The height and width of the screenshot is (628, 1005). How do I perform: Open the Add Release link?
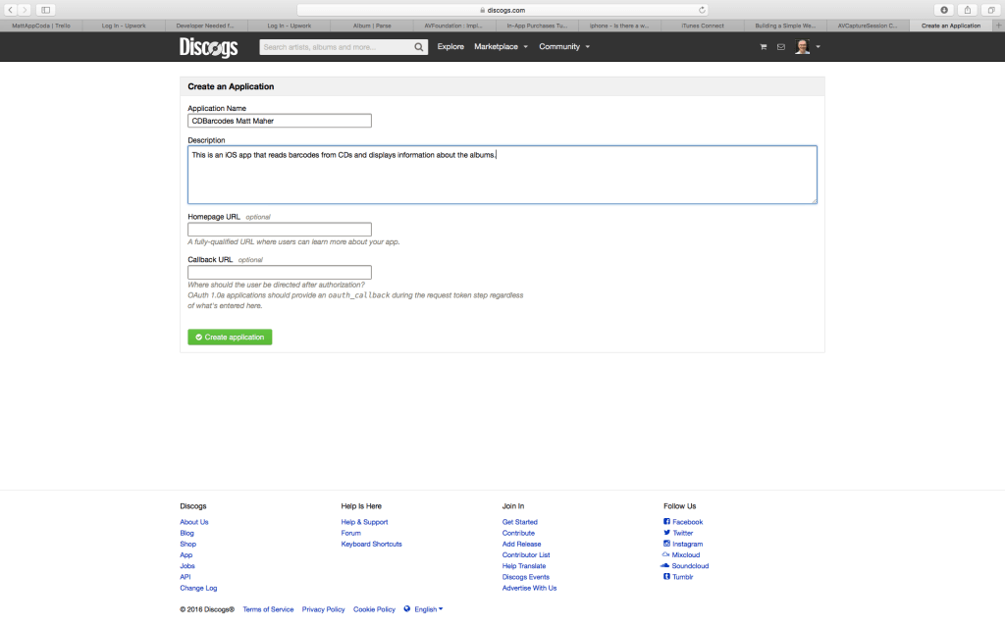point(522,544)
